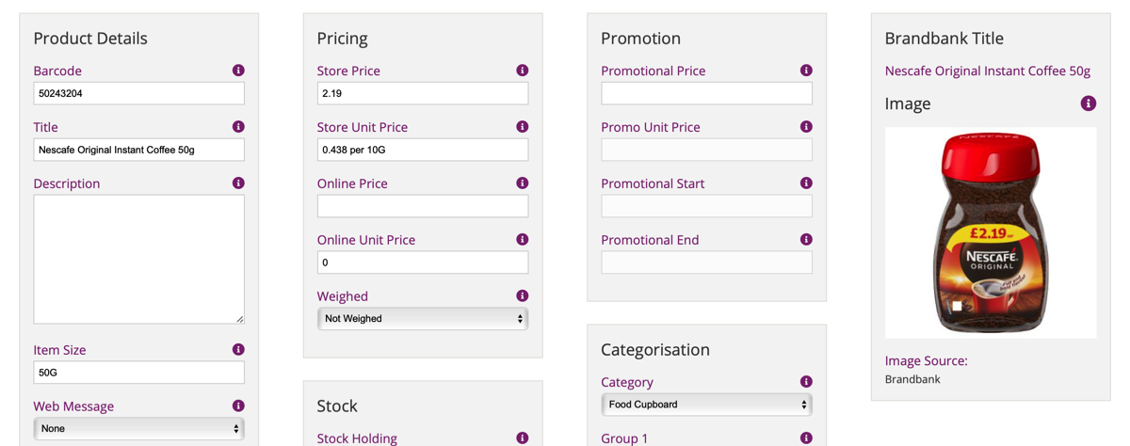Screen dimensions: 1130x446
Task: Click the Online Unit Price info icon
Action: pyautogui.click(x=523, y=240)
